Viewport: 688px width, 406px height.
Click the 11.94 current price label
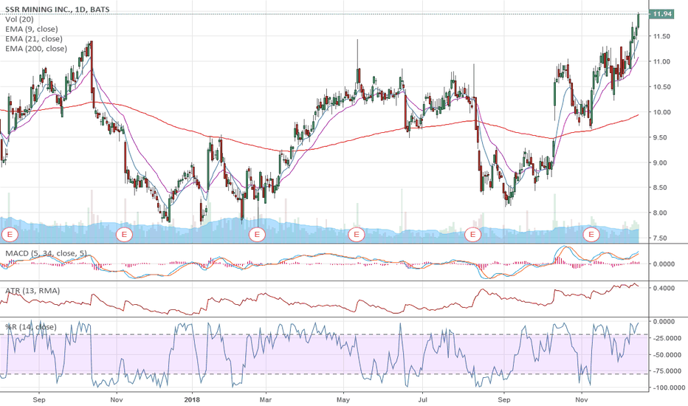point(662,14)
